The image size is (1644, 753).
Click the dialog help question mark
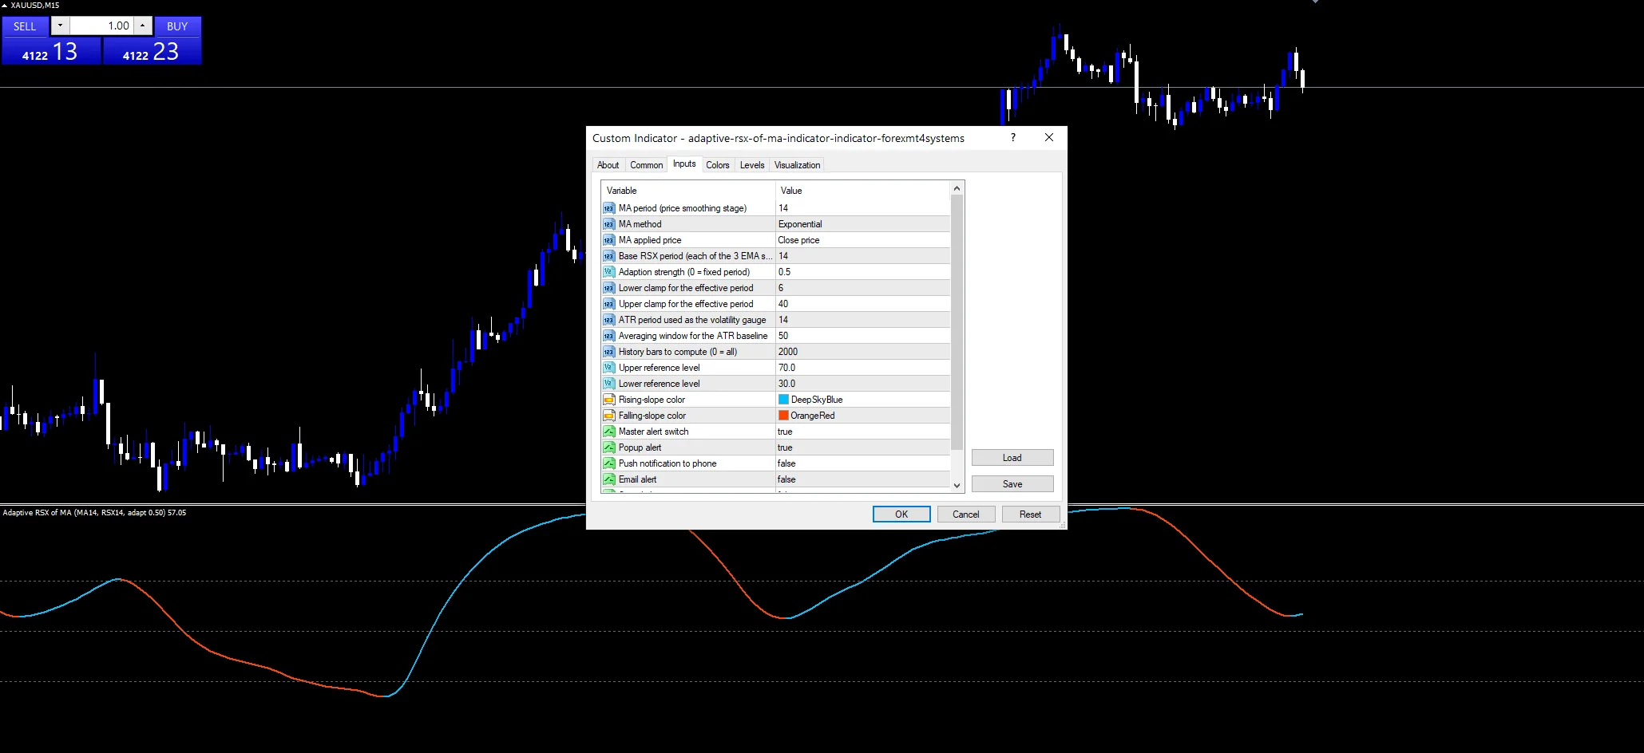point(1013,137)
